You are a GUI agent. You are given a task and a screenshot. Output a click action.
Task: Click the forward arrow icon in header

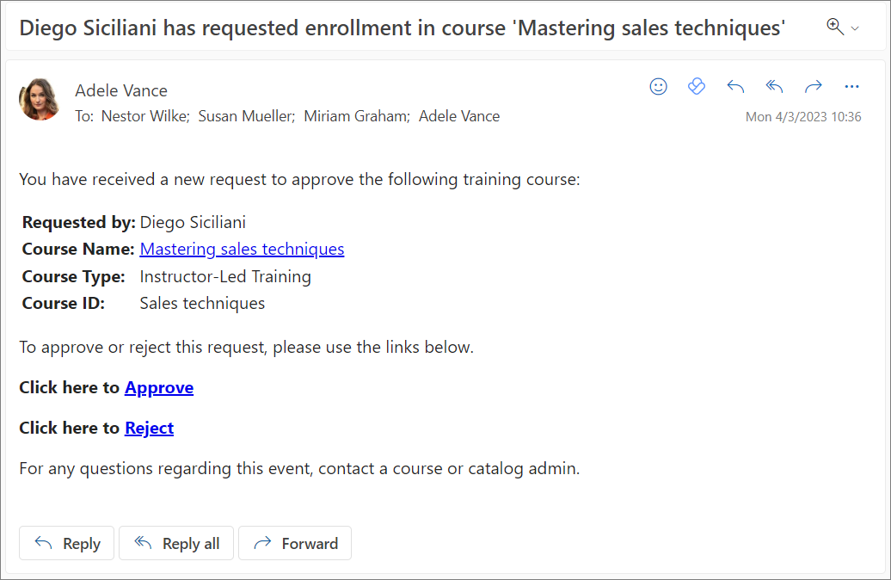(x=813, y=86)
